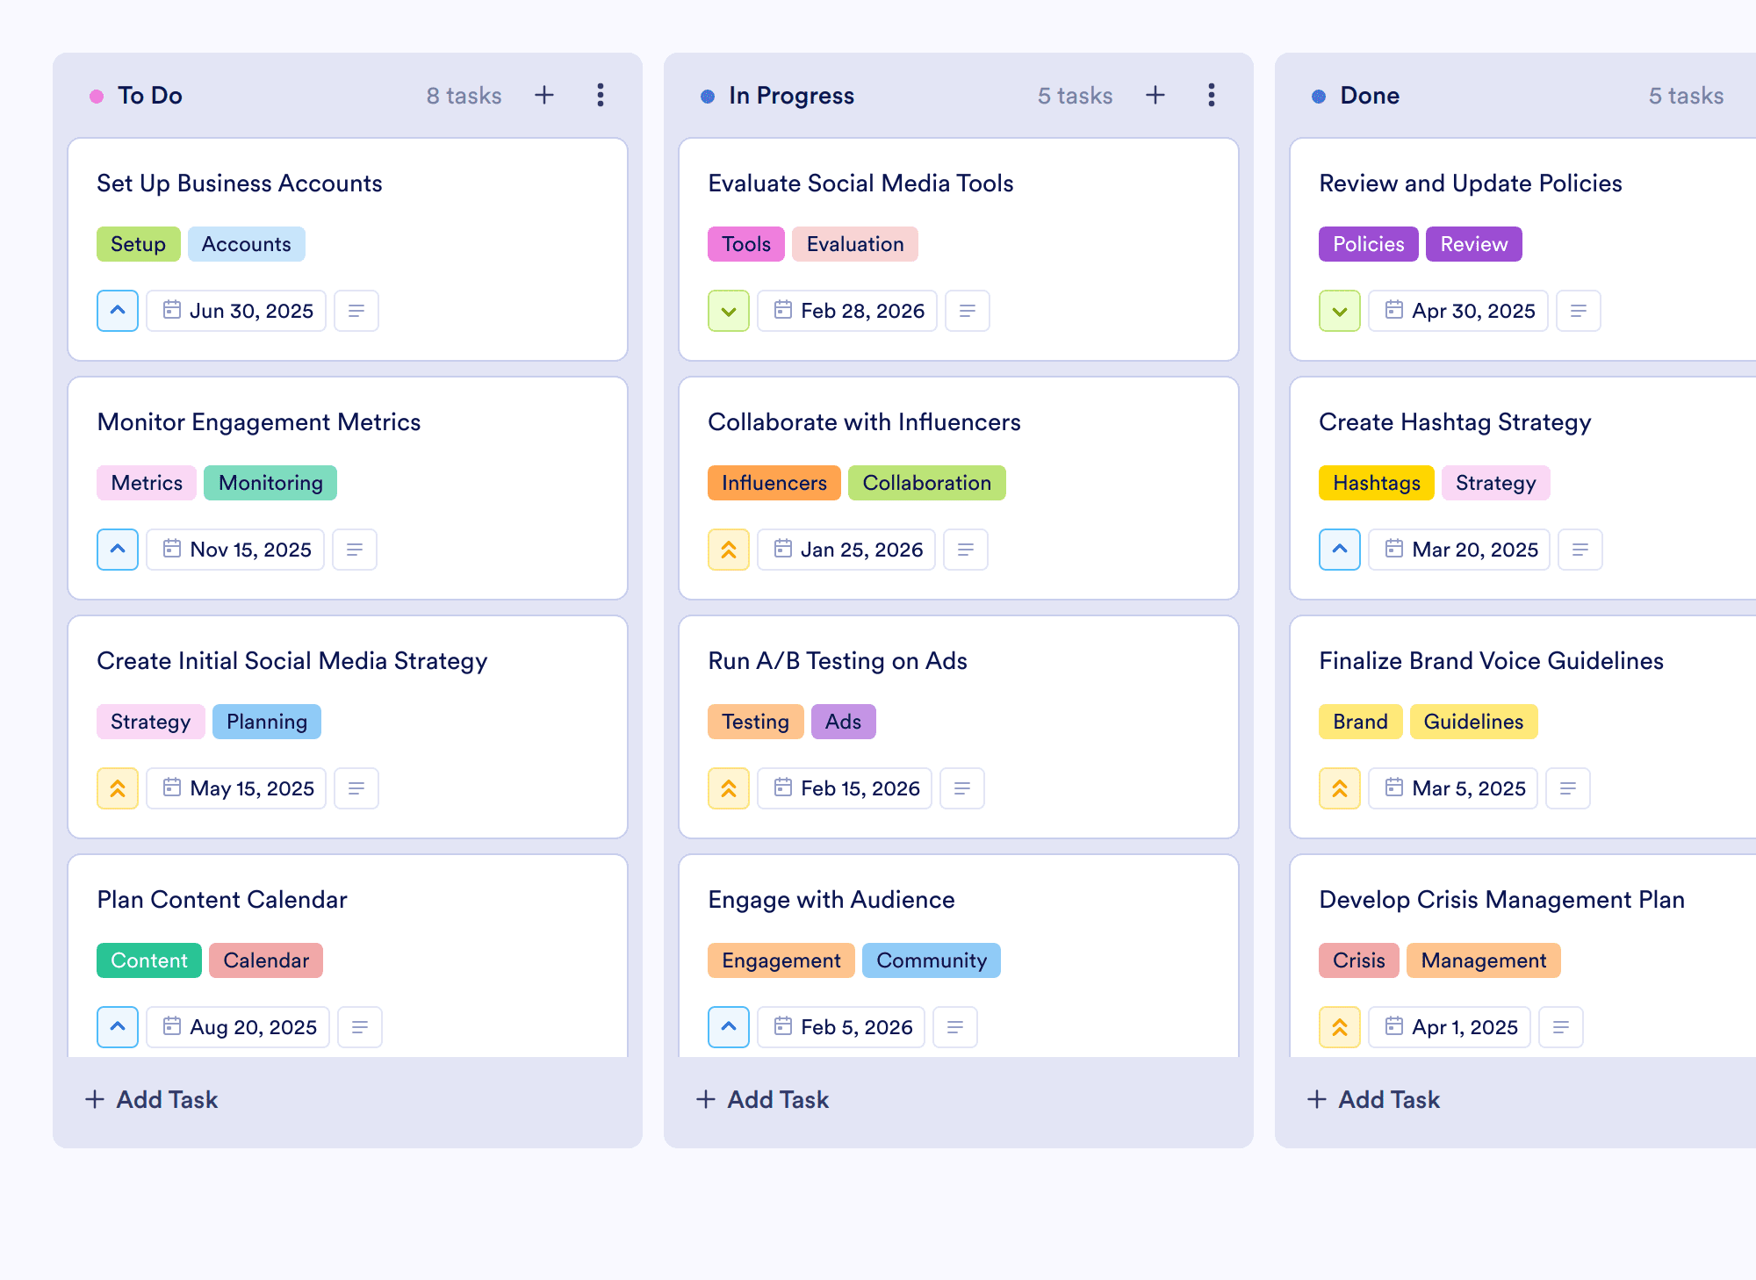This screenshot has width=1756, height=1280.
Task: Edit due date Feb 15, 2026
Action: tap(845, 788)
